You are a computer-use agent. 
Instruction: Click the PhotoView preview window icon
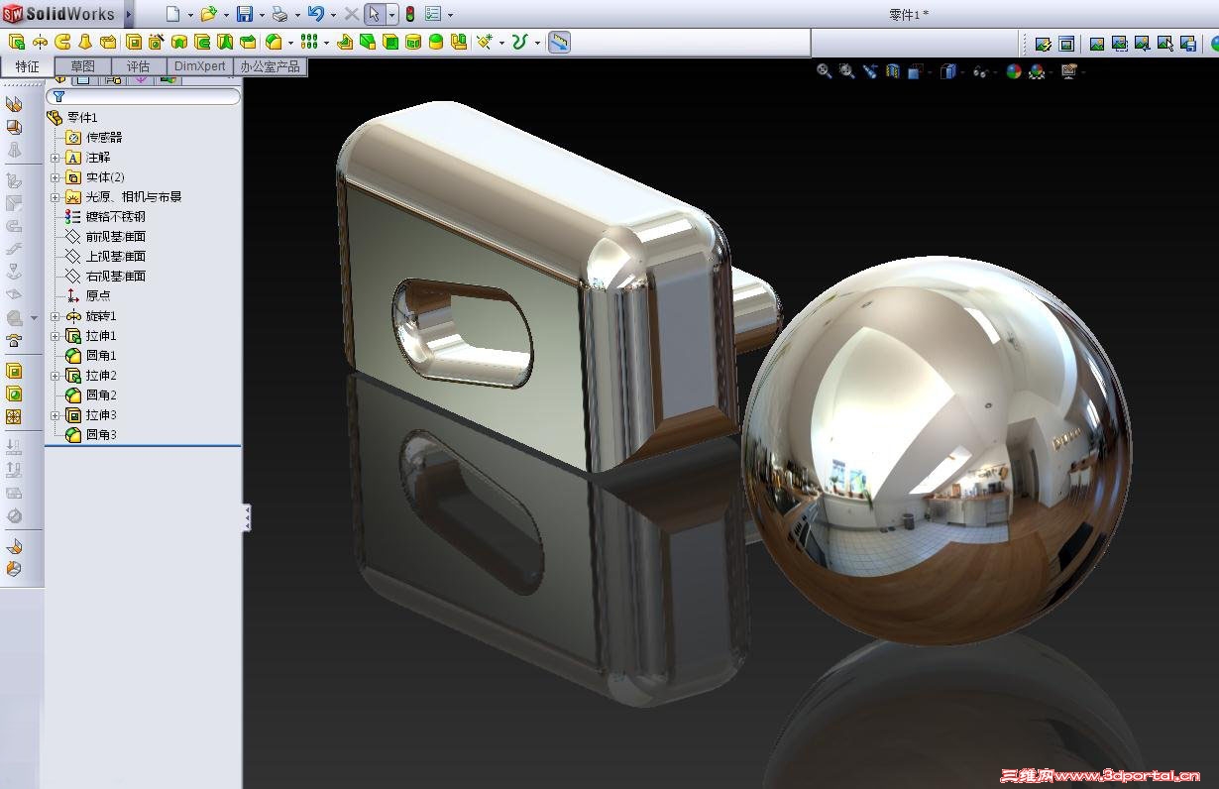1066,44
